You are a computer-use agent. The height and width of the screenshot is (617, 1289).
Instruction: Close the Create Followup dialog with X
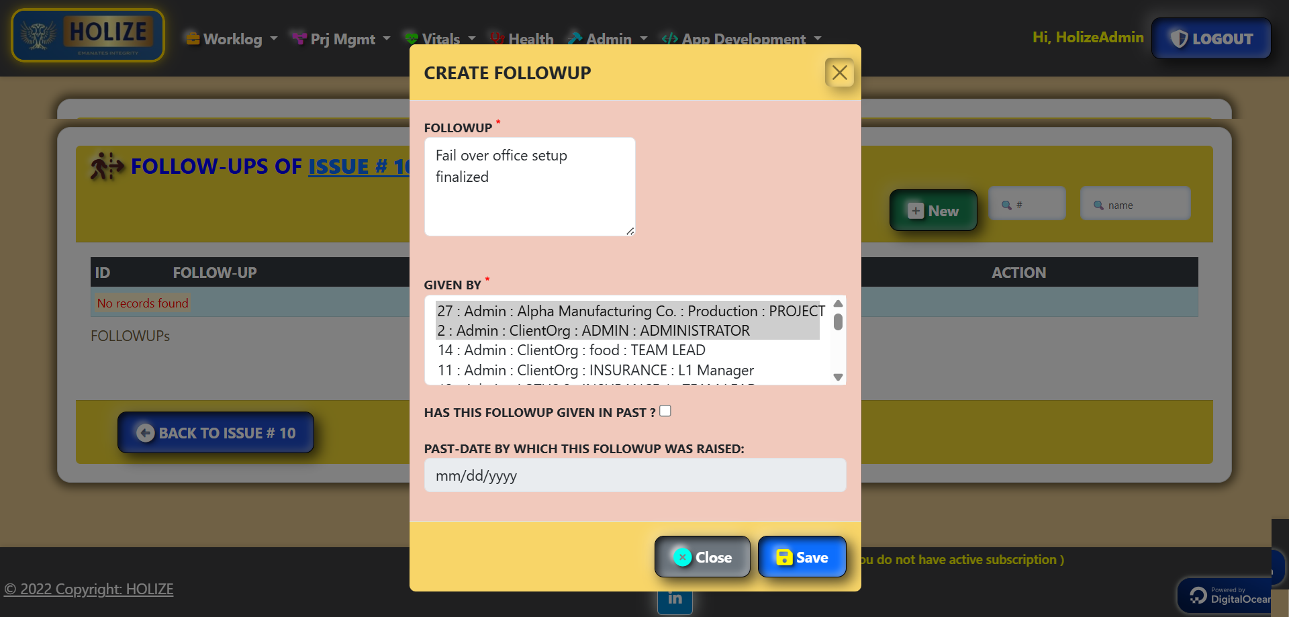[x=839, y=73]
